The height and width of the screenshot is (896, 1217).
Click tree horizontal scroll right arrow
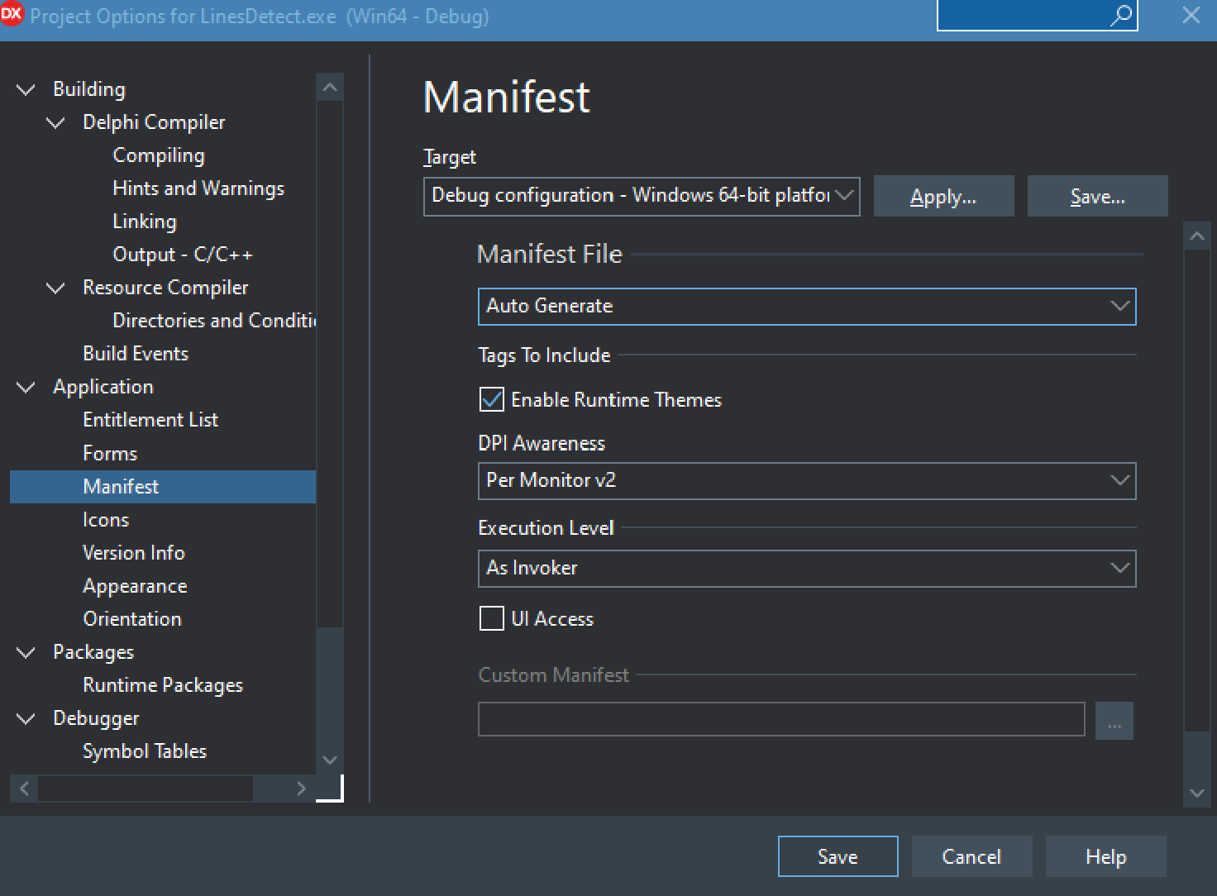[302, 789]
